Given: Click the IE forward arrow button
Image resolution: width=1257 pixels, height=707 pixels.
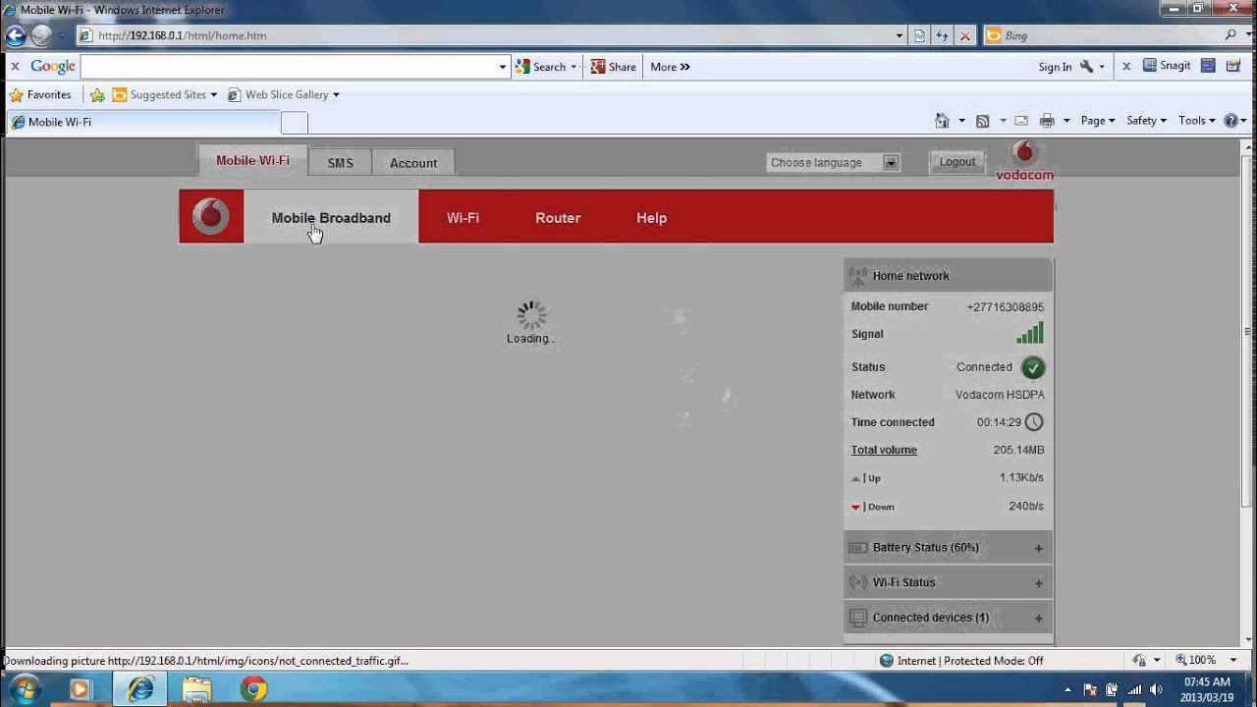Looking at the screenshot, I should 41,35.
